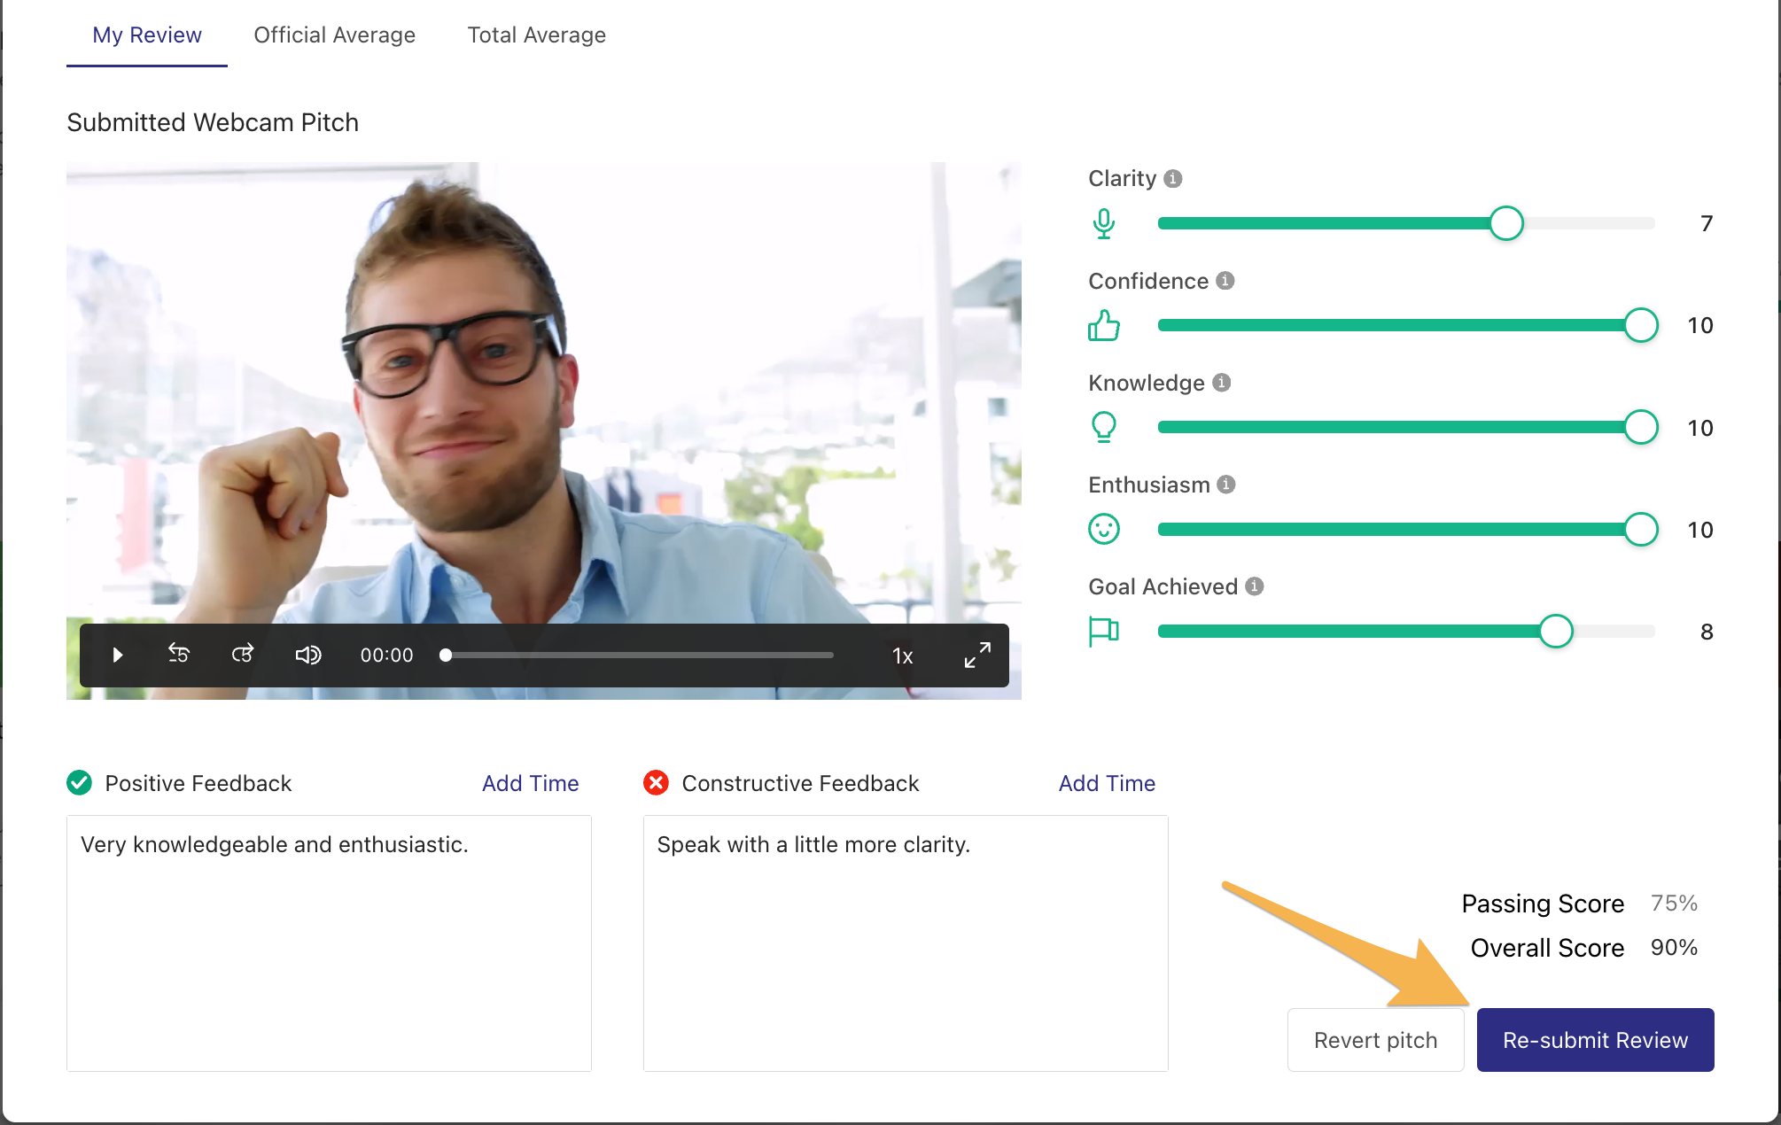Viewport: 1781px width, 1125px height.
Task: Click the Enthusiasm smiley icon
Action: (1104, 529)
